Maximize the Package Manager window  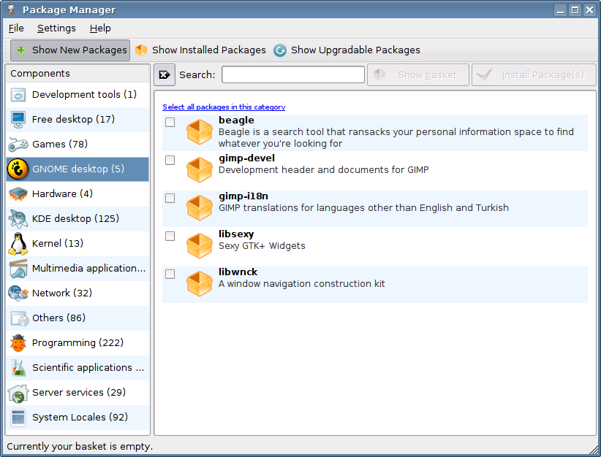[x=575, y=10]
